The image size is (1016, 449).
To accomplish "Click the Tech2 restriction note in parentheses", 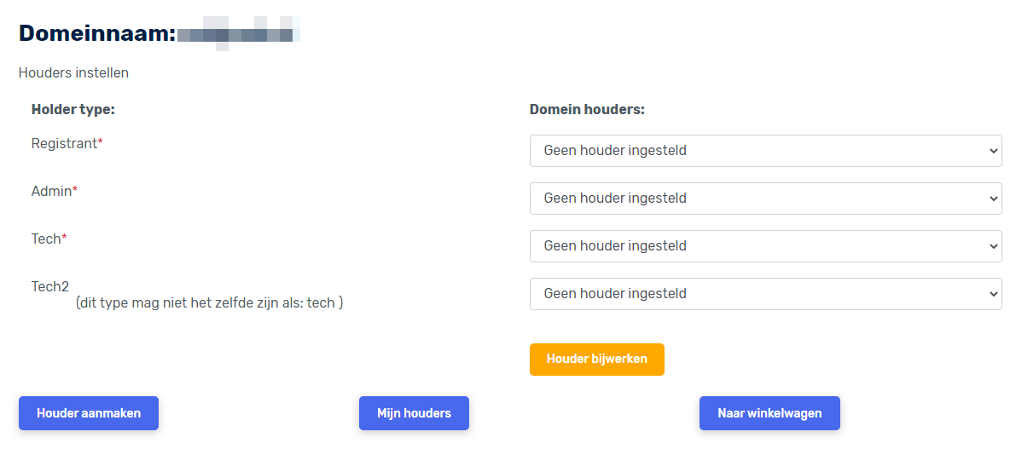I will coord(209,302).
